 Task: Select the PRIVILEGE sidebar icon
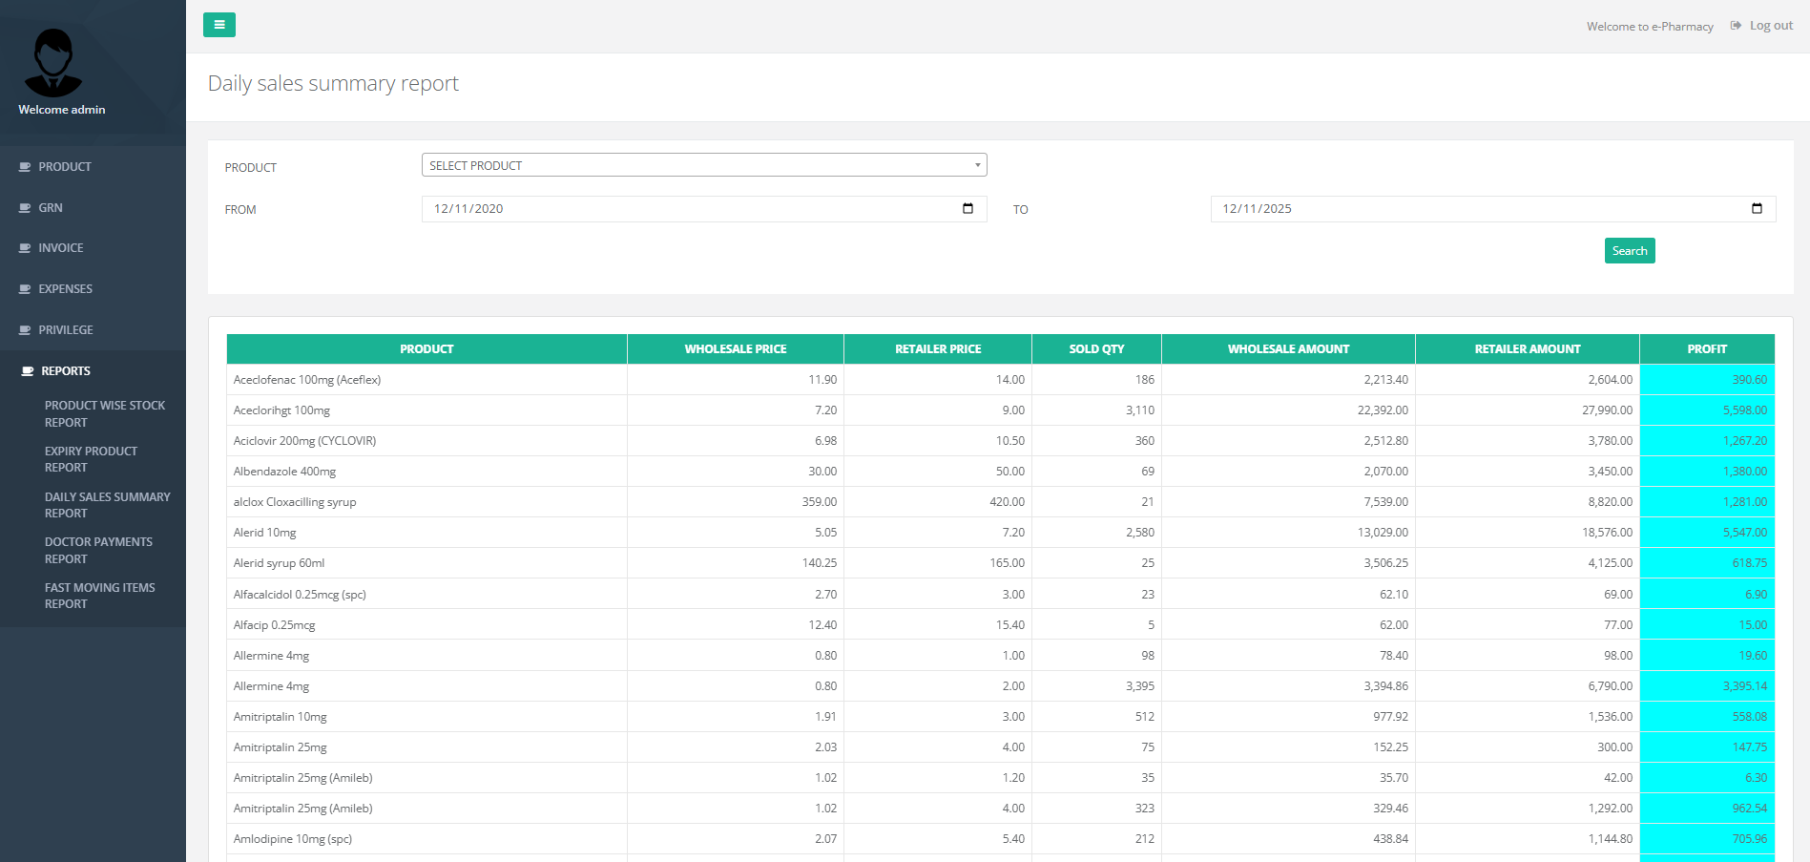pos(26,329)
